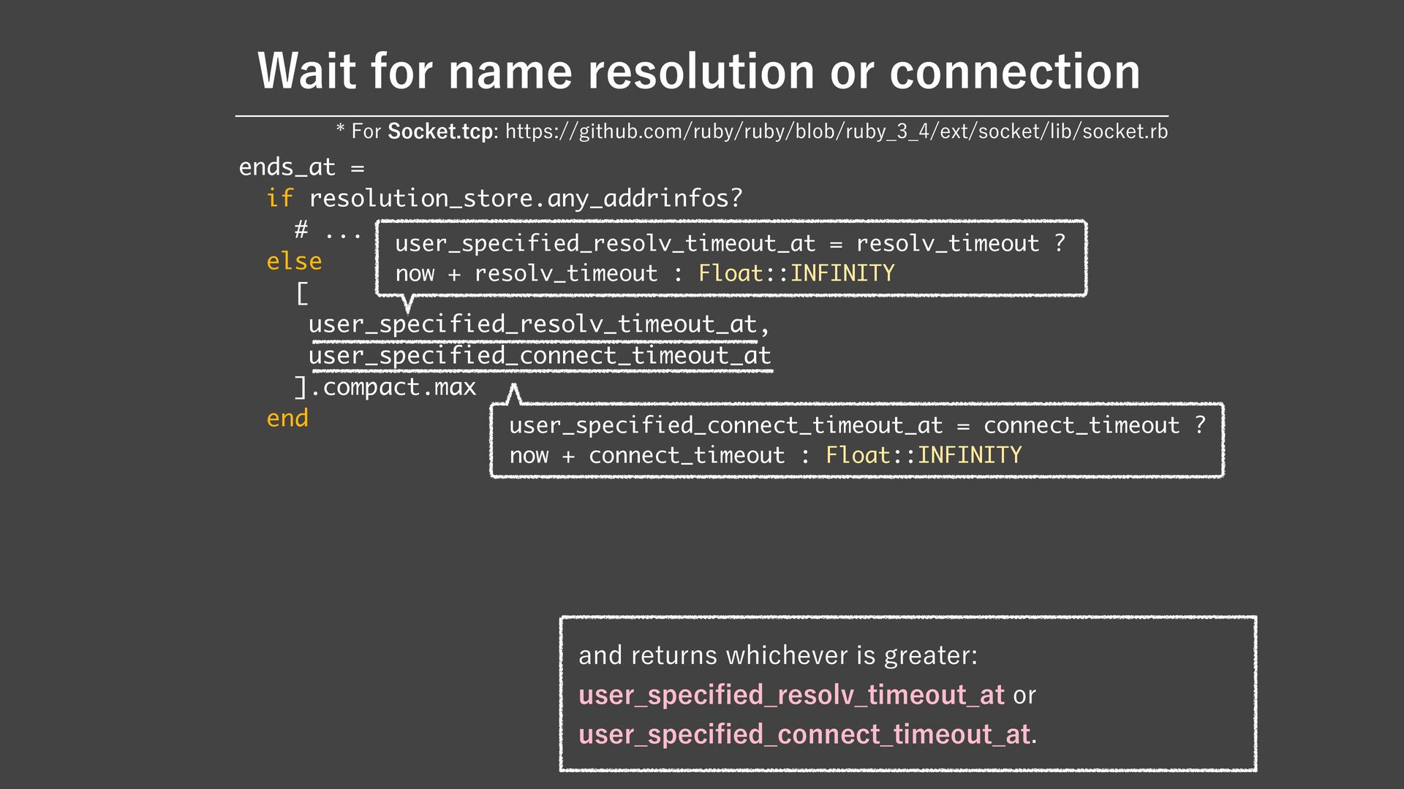Click the orange 'if' keyword

(x=279, y=198)
